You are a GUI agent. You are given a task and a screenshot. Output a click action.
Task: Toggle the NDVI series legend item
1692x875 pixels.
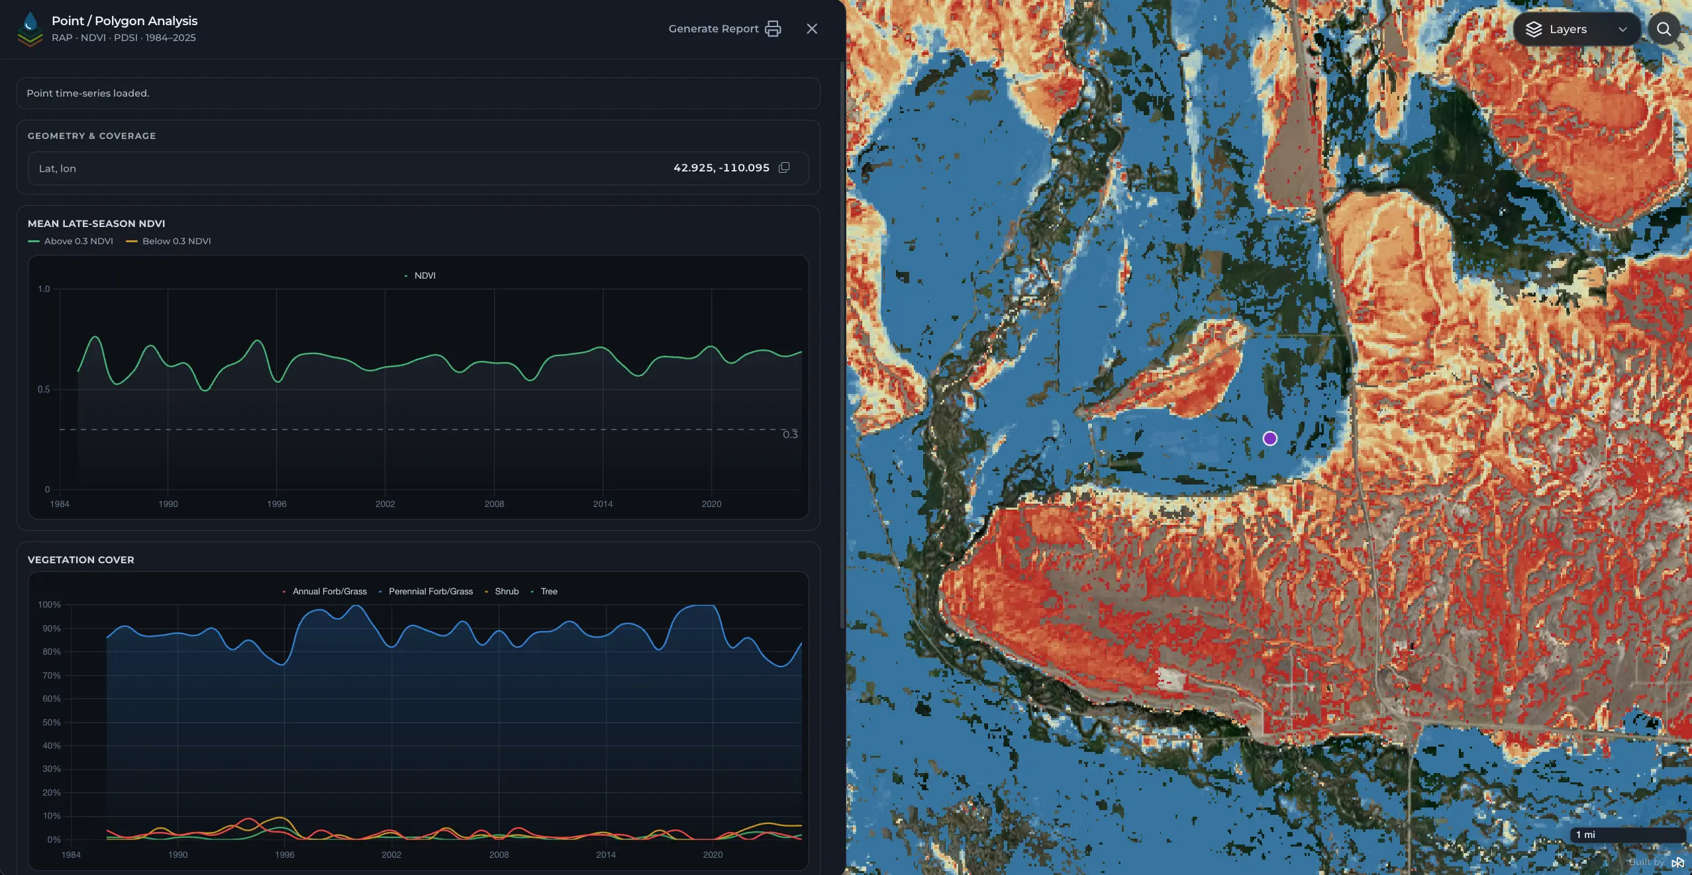pos(420,275)
